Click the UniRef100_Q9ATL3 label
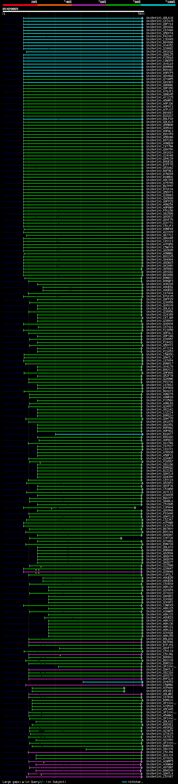The width and height of the screenshot is (178, 784). [160, 670]
